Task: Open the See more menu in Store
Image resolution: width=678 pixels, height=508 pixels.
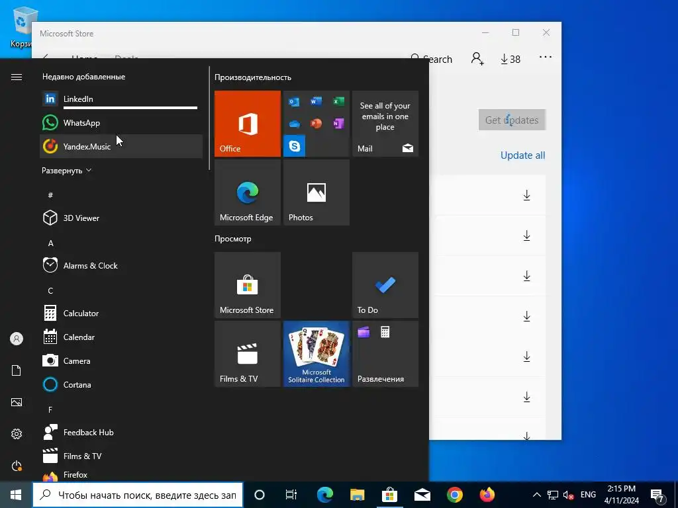Action: tap(546, 57)
